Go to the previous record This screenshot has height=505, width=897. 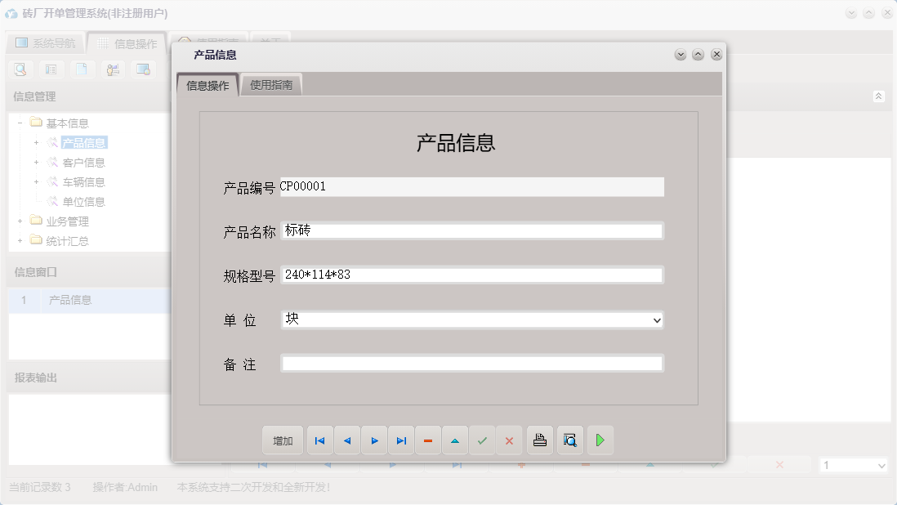pos(346,440)
